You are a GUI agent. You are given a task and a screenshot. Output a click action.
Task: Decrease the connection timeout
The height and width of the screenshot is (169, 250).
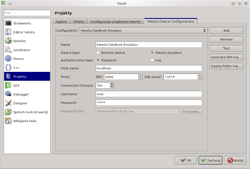112,87
